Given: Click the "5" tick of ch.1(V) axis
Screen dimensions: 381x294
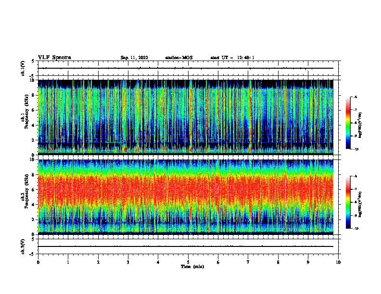Looking at the screenshot, I should coord(33,61).
